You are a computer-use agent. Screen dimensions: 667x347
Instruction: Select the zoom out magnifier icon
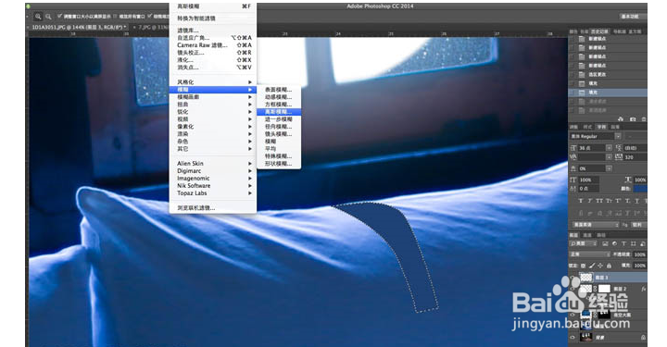[48, 17]
